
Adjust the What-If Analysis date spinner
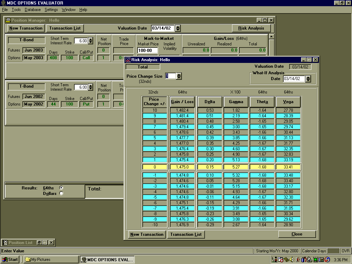[308, 79]
